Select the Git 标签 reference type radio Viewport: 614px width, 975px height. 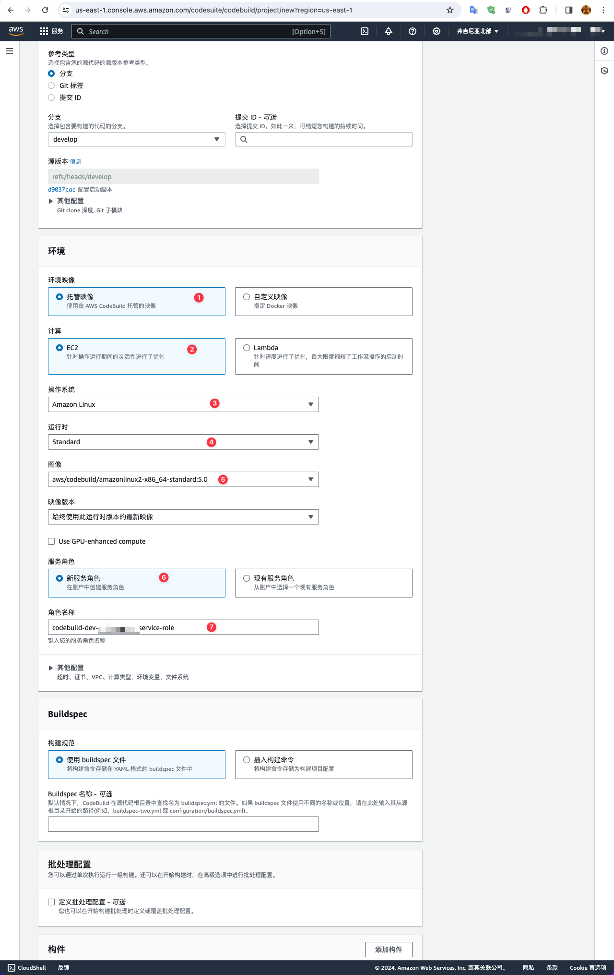pyautogui.click(x=51, y=85)
